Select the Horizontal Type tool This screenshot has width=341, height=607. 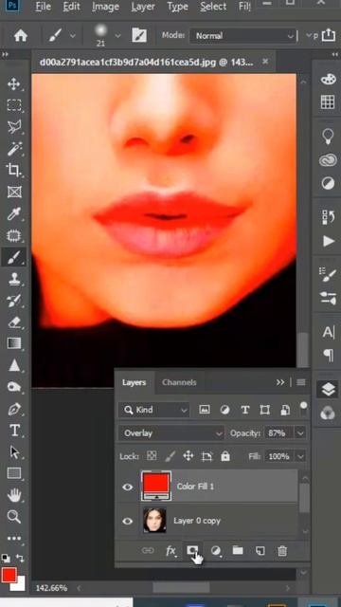click(x=14, y=430)
